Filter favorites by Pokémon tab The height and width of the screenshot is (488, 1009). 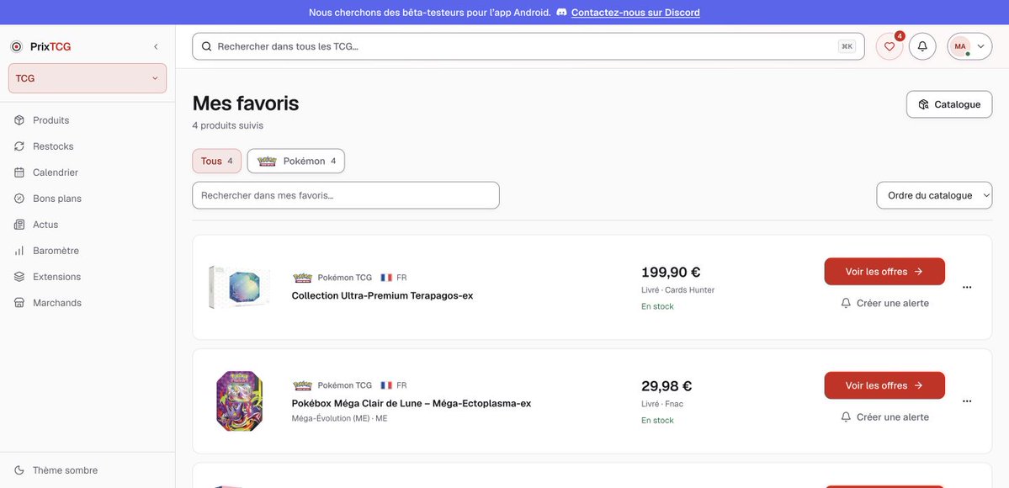(296, 161)
